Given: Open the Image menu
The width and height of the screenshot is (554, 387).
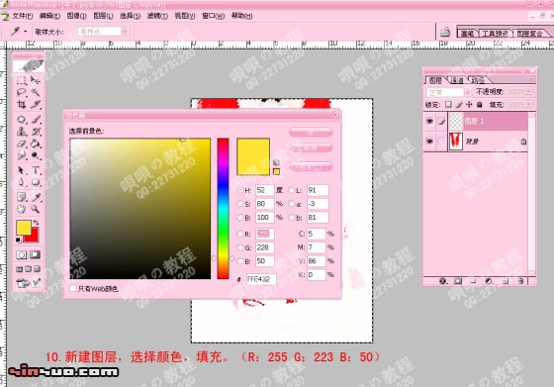Looking at the screenshot, I should pos(77,16).
